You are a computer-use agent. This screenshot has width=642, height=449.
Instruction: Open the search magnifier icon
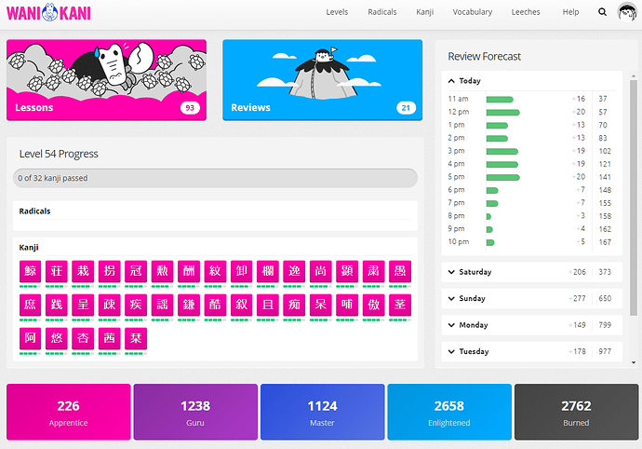(602, 12)
